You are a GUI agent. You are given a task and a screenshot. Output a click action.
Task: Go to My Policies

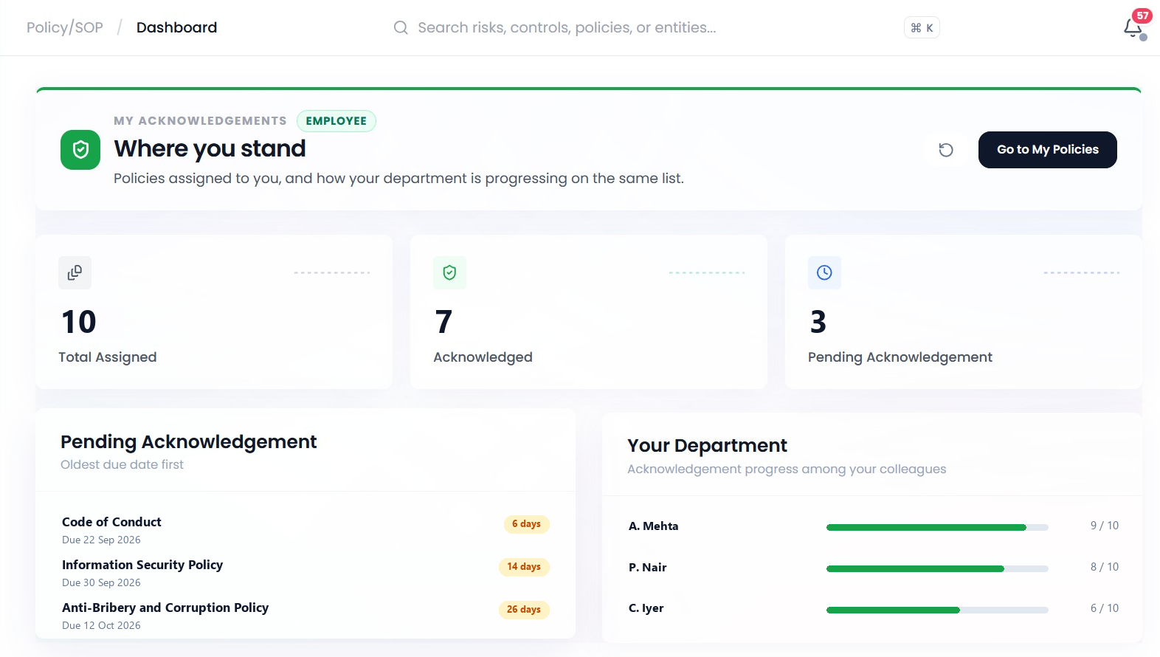pos(1048,150)
